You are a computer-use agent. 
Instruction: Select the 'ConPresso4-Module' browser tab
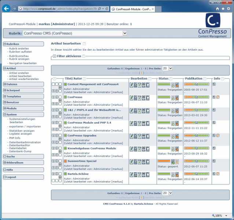tap(133, 9)
